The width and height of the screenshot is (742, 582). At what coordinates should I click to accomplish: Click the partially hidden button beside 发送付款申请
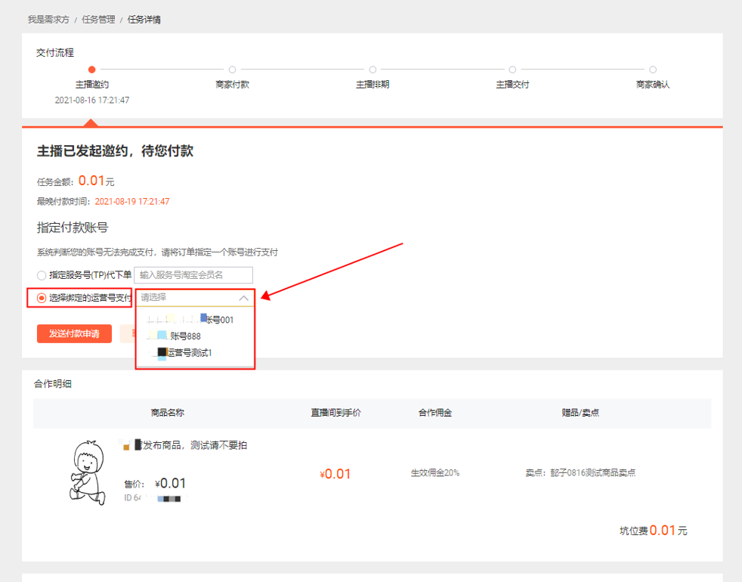pyautogui.click(x=127, y=333)
